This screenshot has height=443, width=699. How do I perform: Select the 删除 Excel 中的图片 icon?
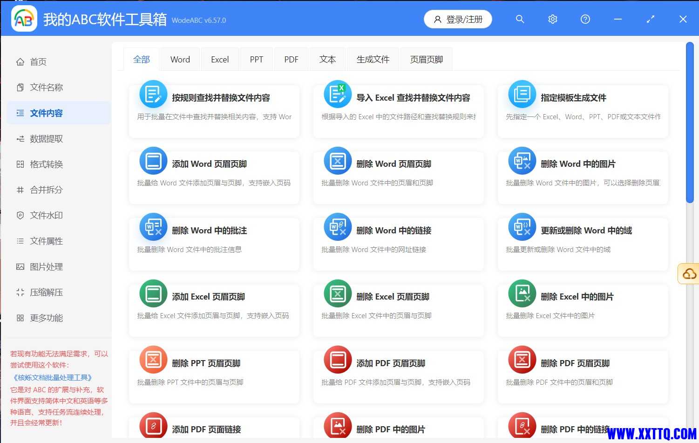(522, 294)
